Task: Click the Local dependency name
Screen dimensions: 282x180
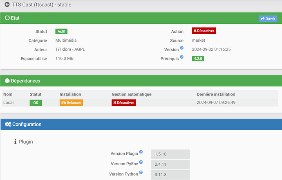Action: (x=9, y=102)
